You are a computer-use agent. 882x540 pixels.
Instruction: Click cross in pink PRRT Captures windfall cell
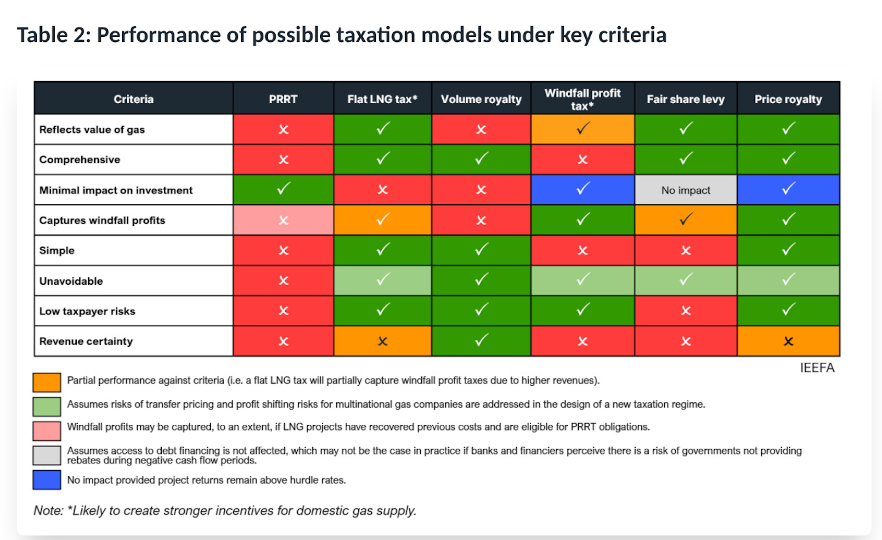(283, 220)
